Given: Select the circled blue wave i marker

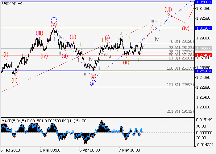Looking at the screenshot, I should [54, 20].
